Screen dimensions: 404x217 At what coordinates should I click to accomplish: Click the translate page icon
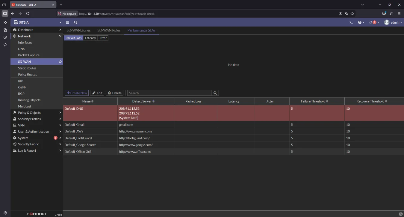(x=346, y=13)
